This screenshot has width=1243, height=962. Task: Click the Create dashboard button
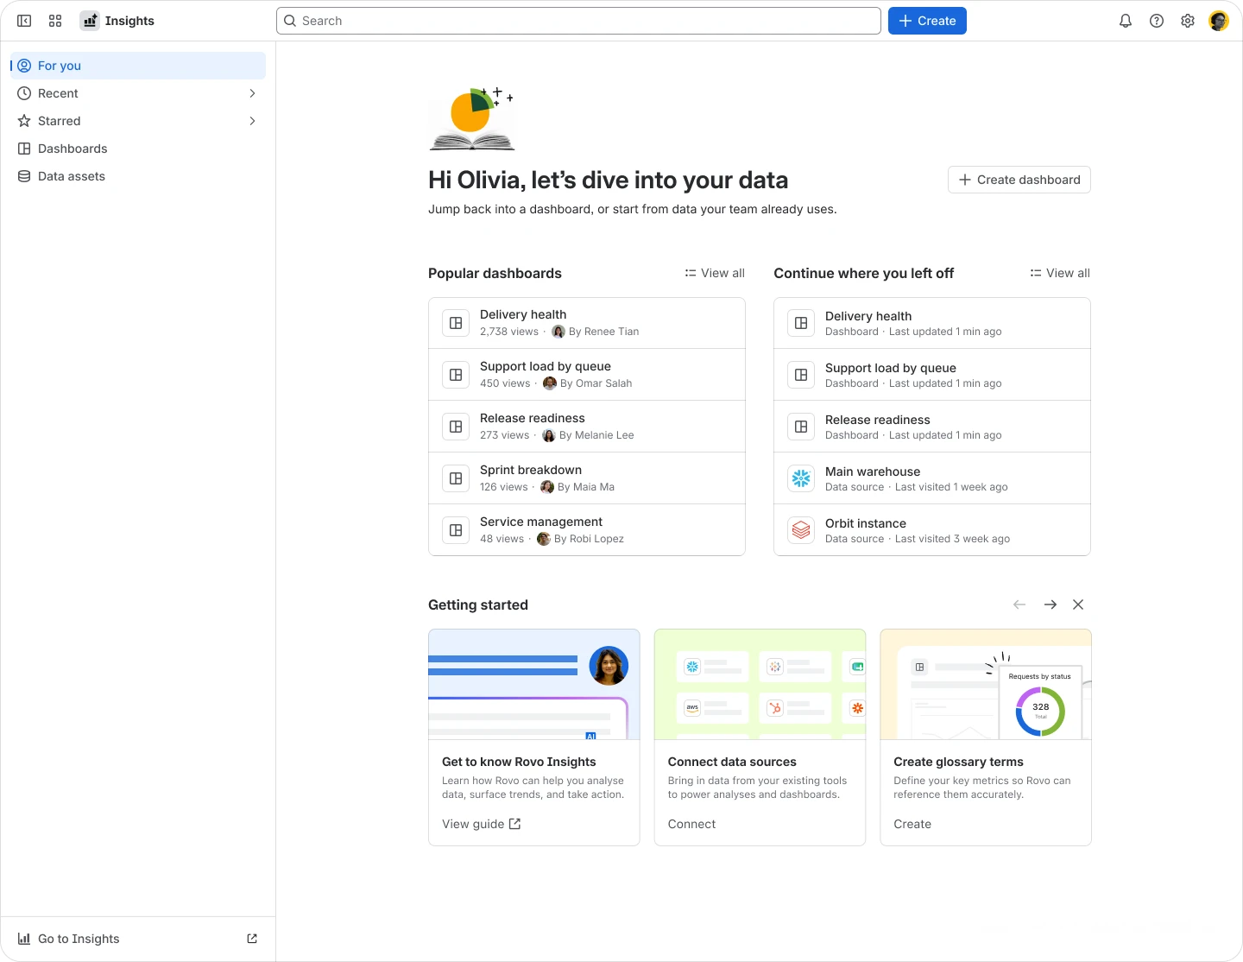point(1019,180)
